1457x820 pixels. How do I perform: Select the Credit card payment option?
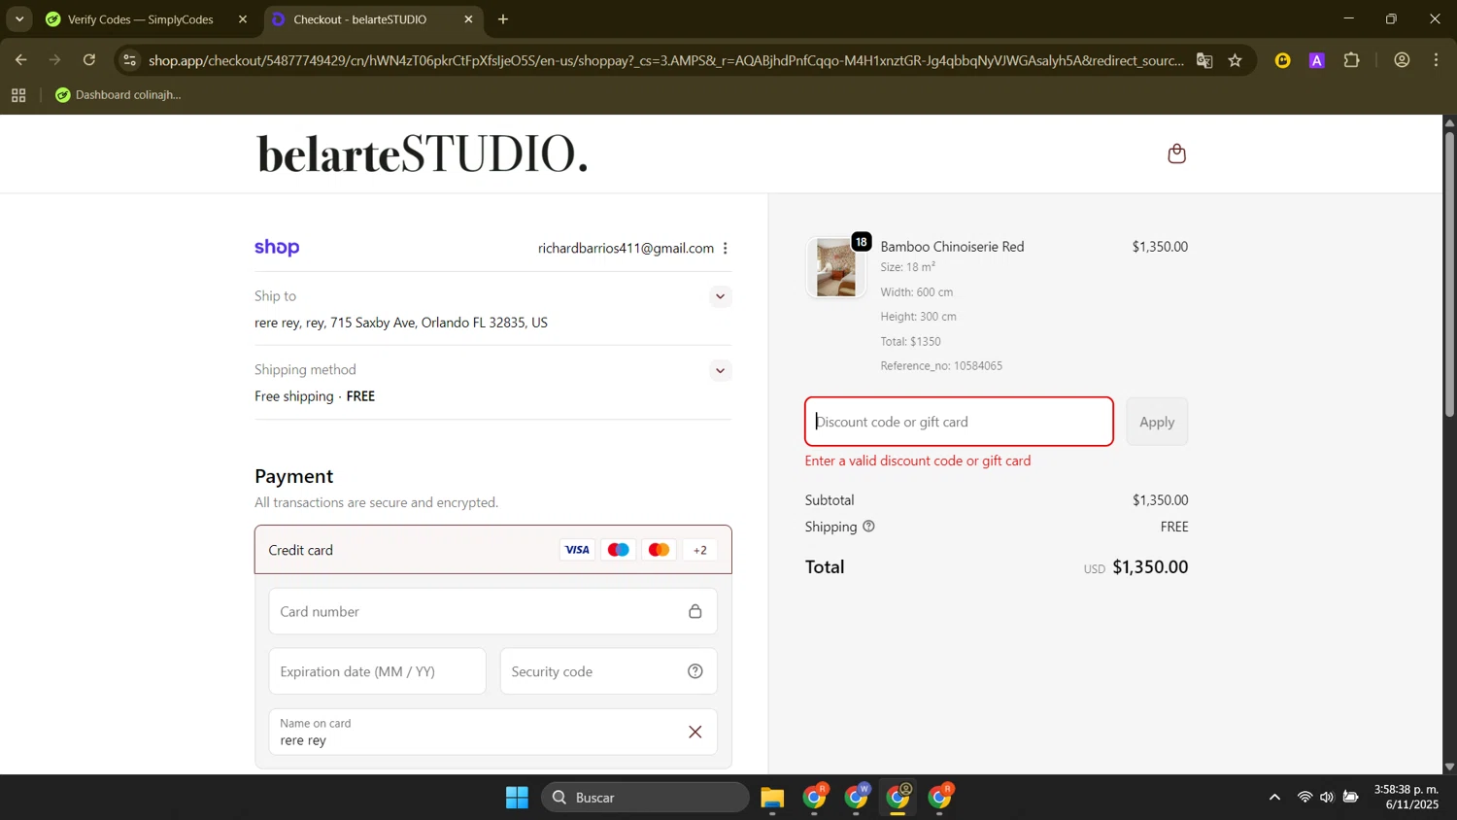[493, 550]
